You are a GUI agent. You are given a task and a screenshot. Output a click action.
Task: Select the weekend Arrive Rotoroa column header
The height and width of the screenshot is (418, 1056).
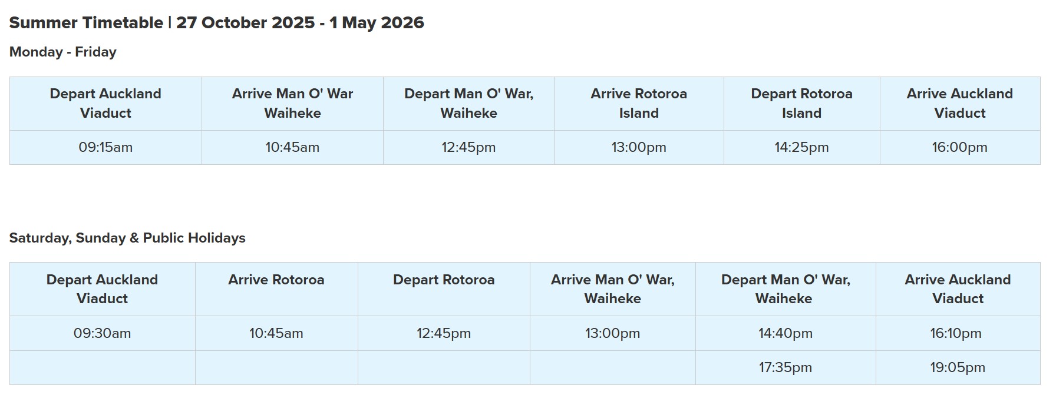[276, 280]
